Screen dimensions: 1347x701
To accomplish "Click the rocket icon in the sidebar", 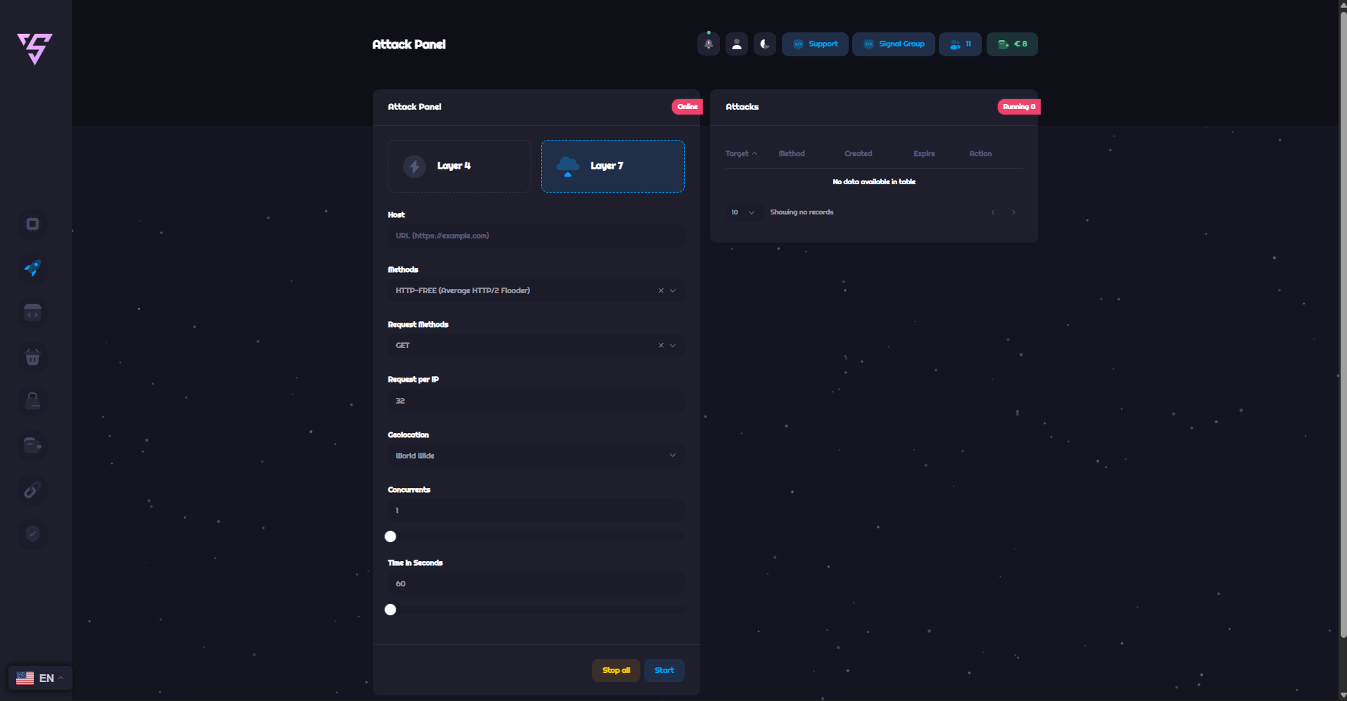I will click(x=32, y=268).
